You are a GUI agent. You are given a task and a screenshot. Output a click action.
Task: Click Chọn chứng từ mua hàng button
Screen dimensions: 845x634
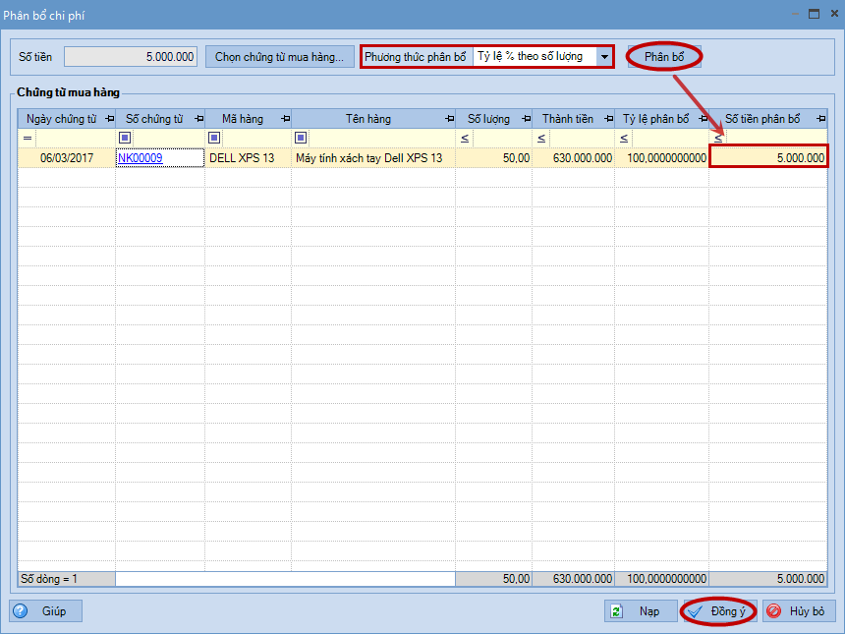click(x=279, y=57)
